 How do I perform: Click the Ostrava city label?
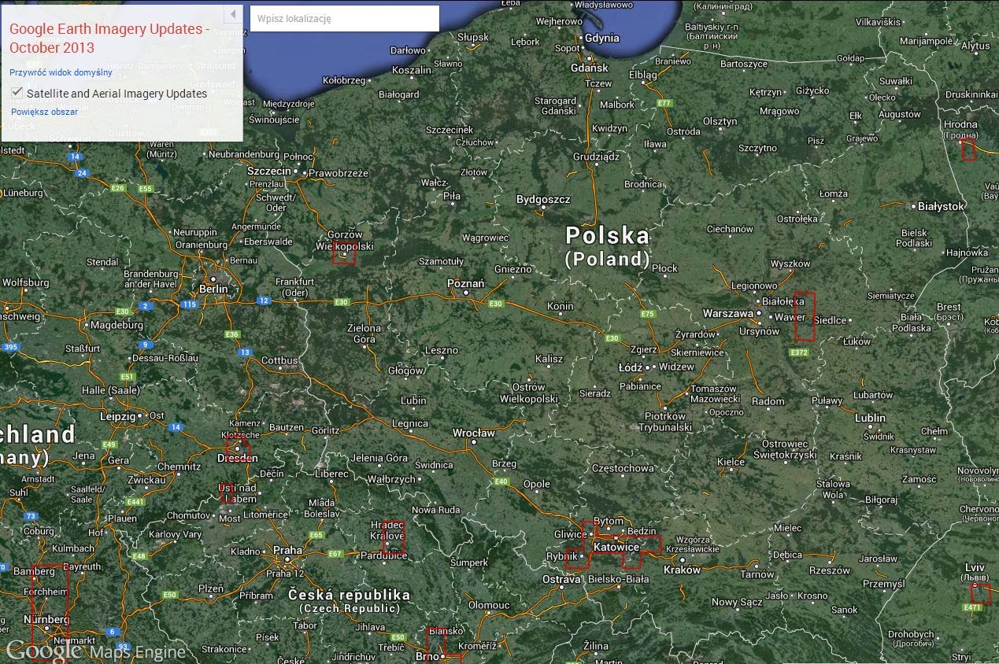(562, 579)
